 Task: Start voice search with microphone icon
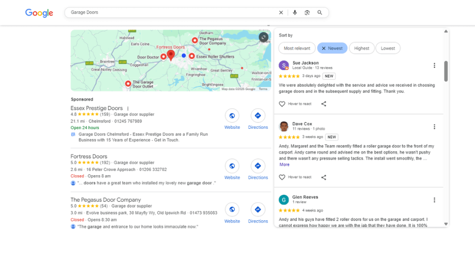point(295,13)
